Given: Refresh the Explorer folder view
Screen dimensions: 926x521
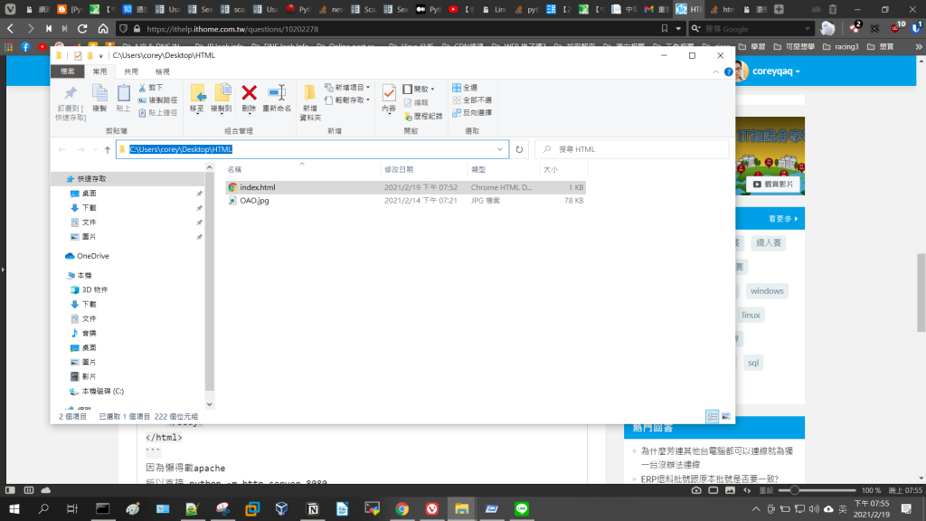Looking at the screenshot, I should tap(519, 149).
